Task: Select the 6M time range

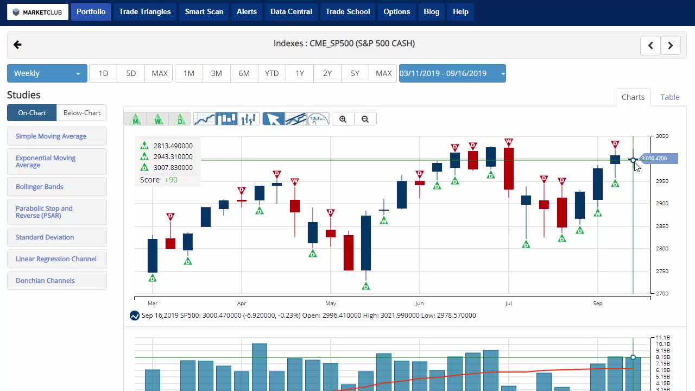Action: coord(244,73)
